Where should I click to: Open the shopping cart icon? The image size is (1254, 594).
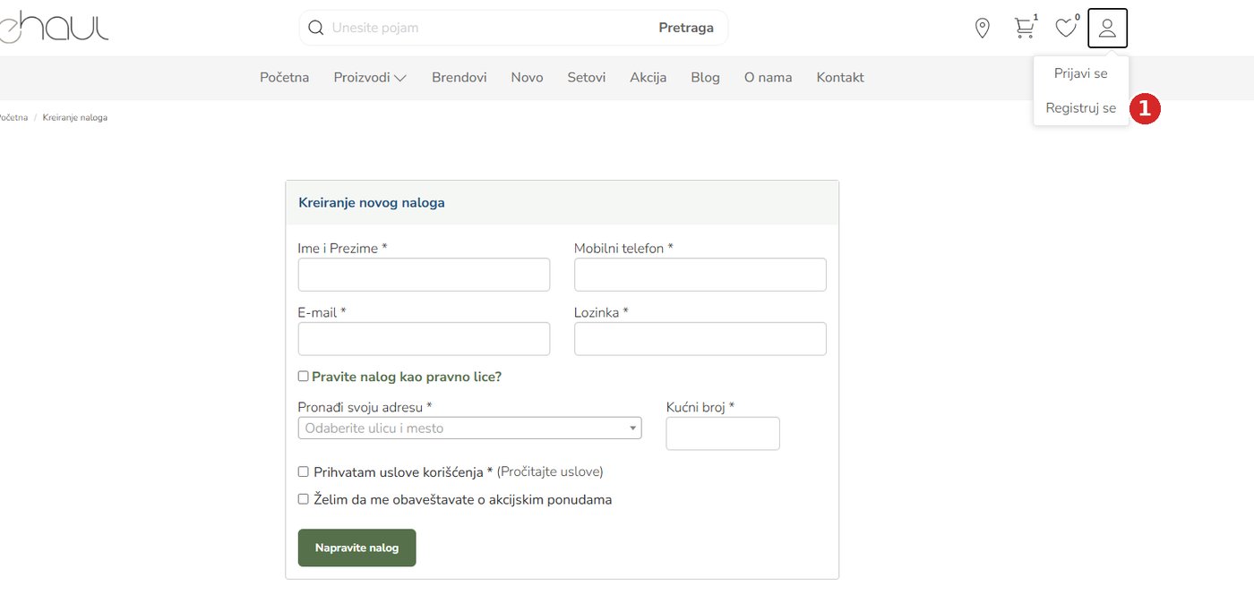click(x=1024, y=28)
